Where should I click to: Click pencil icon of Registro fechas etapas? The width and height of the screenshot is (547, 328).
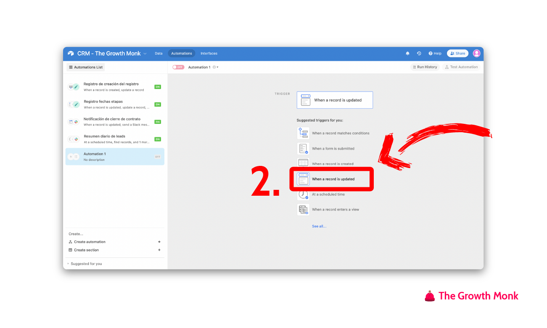click(76, 104)
